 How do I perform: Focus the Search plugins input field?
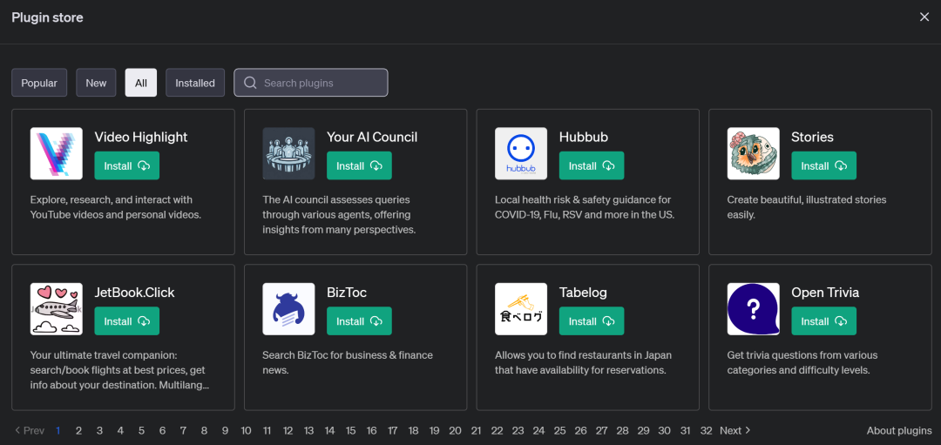click(311, 83)
